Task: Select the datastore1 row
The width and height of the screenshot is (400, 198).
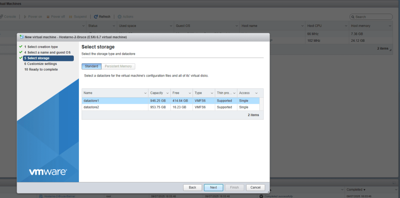Action: (x=114, y=101)
